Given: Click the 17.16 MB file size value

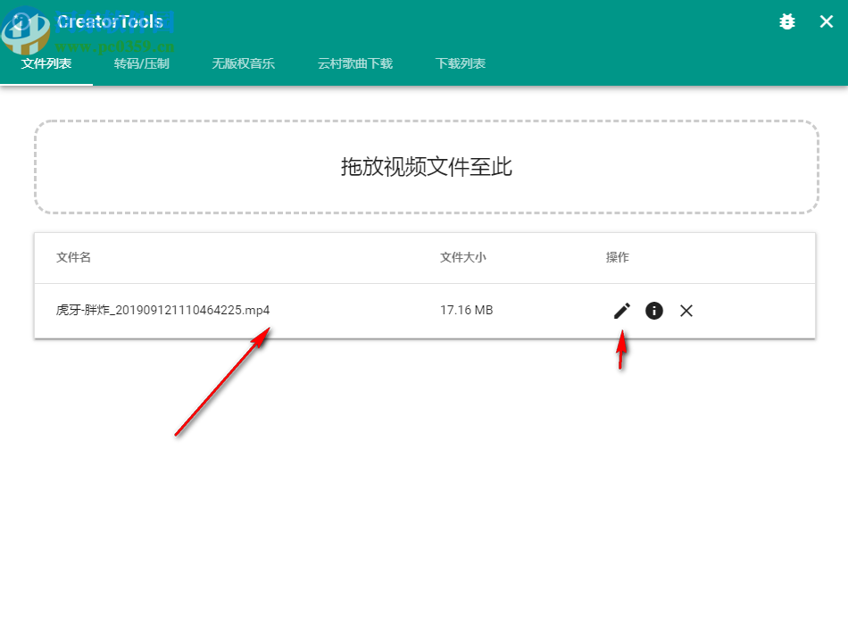Looking at the screenshot, I should (466, 310).
